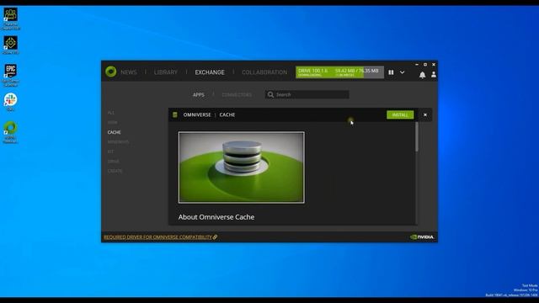
Task: Open the NEWS tab
Action: 129,72
